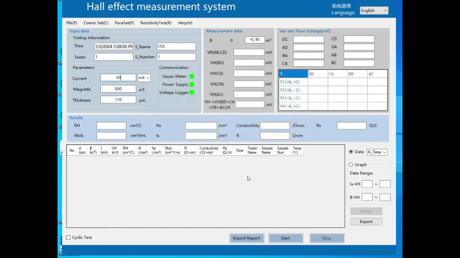Click the Conductivity column header in results table
460x258 pixels.
[209, 150]
